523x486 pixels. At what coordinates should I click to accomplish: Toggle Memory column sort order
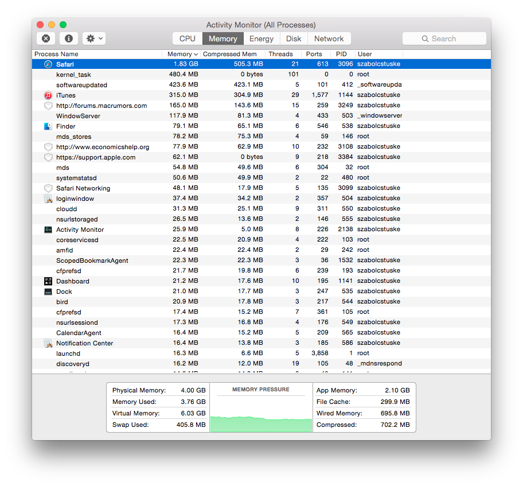click(181, 54)
